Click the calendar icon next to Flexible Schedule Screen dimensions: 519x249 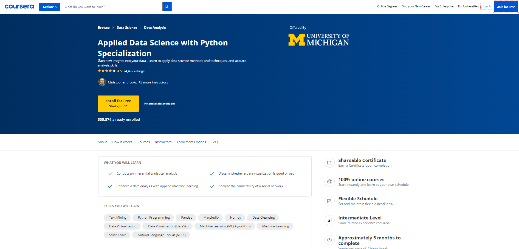coord(329,201)
